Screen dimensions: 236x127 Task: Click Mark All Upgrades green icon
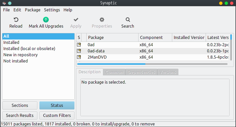click(x=46, y=20)
